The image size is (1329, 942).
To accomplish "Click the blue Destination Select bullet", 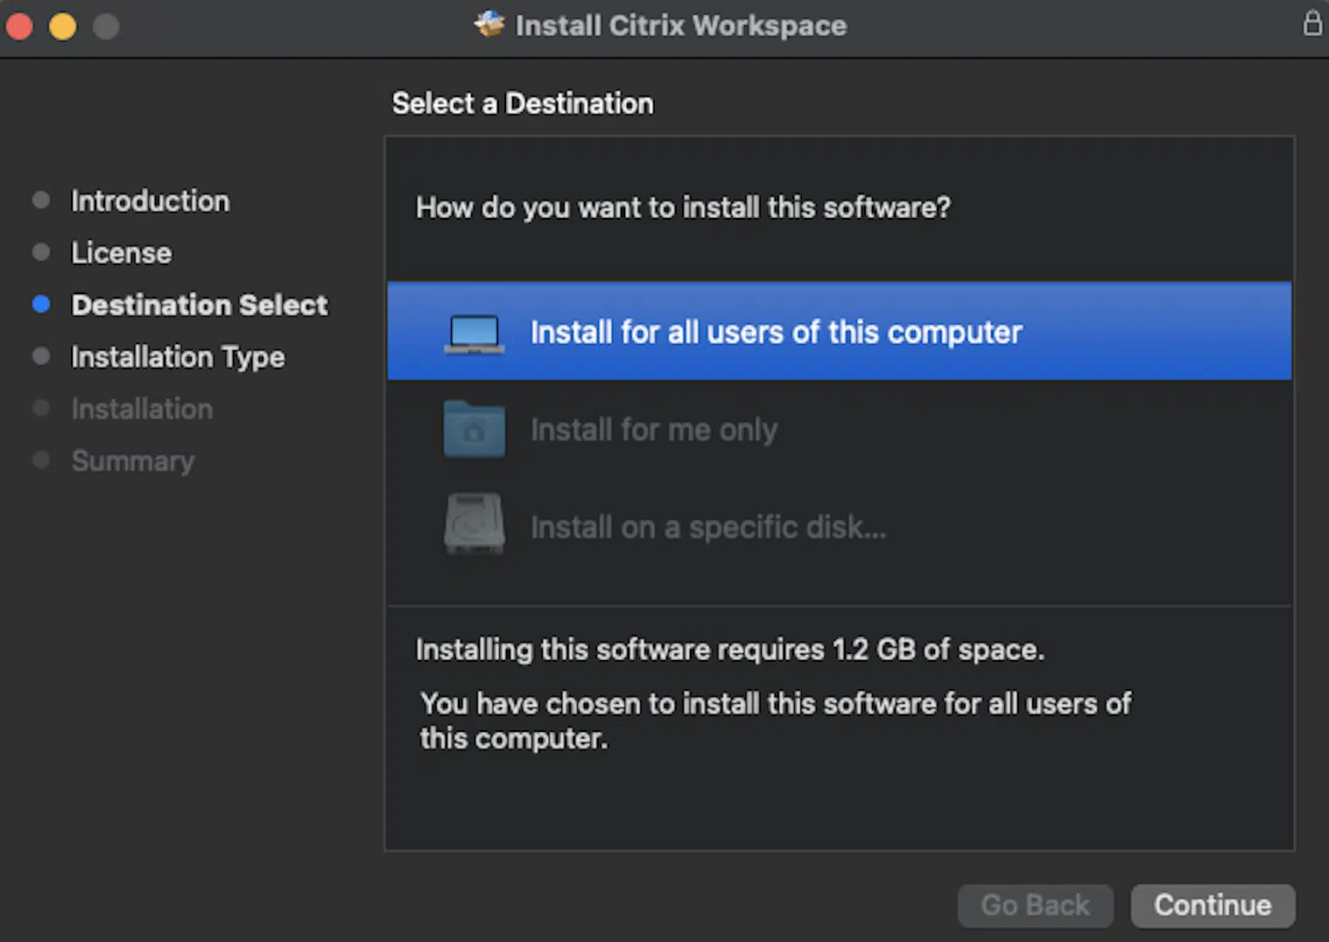I will click(x=40, y=304).
